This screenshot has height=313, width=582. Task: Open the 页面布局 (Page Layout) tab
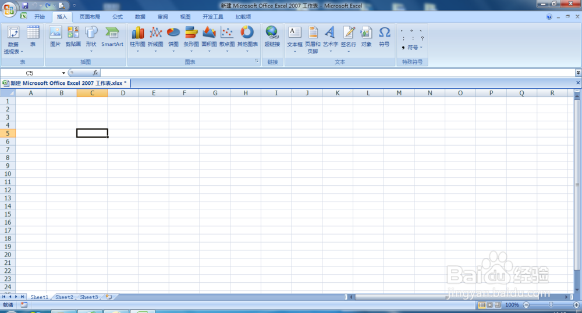coord(90,17)
